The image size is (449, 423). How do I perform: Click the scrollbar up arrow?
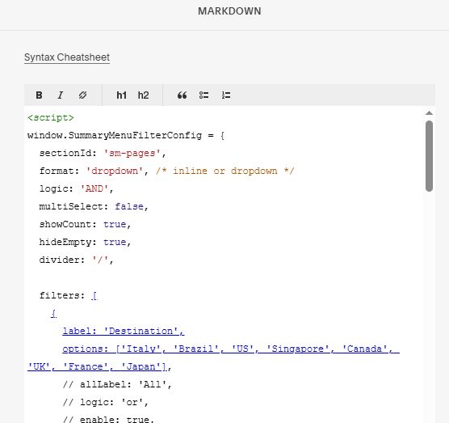(x=429, y=113)
